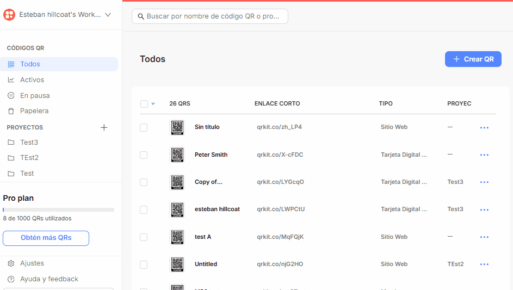This screenshot has height=290, width=513.
Task: Show Activos QR codes
Action: [32, 80]
